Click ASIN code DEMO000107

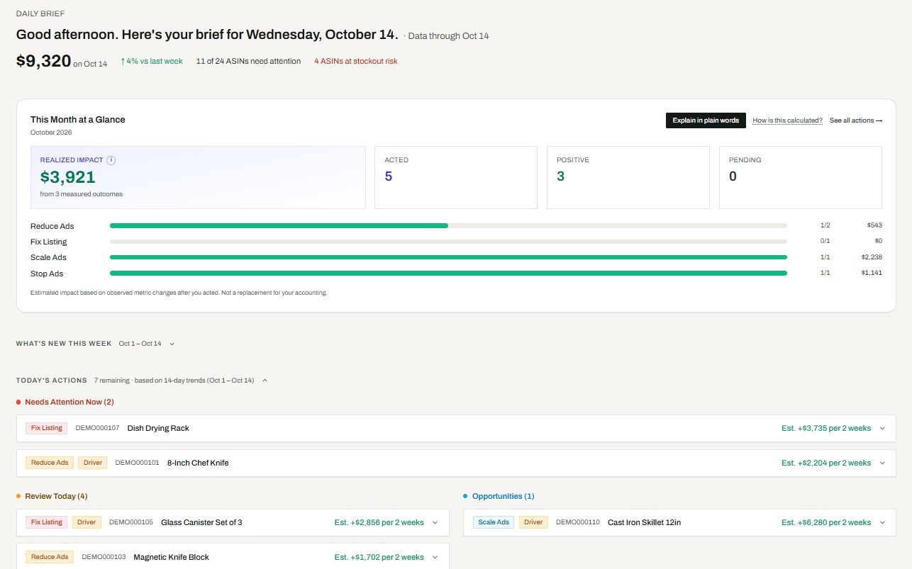point(97,428)
